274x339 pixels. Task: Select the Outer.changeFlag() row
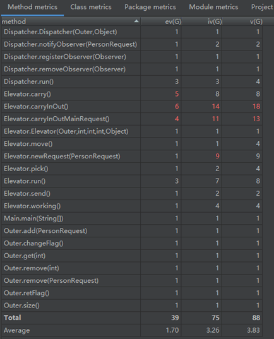(x=132, y=243)
